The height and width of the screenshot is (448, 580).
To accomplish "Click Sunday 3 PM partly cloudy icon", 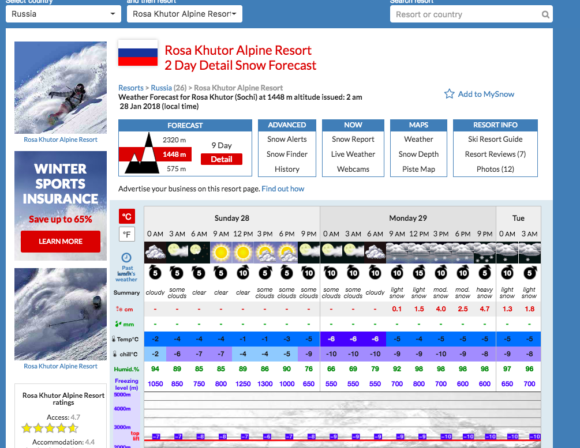I will tap(265, 253).
